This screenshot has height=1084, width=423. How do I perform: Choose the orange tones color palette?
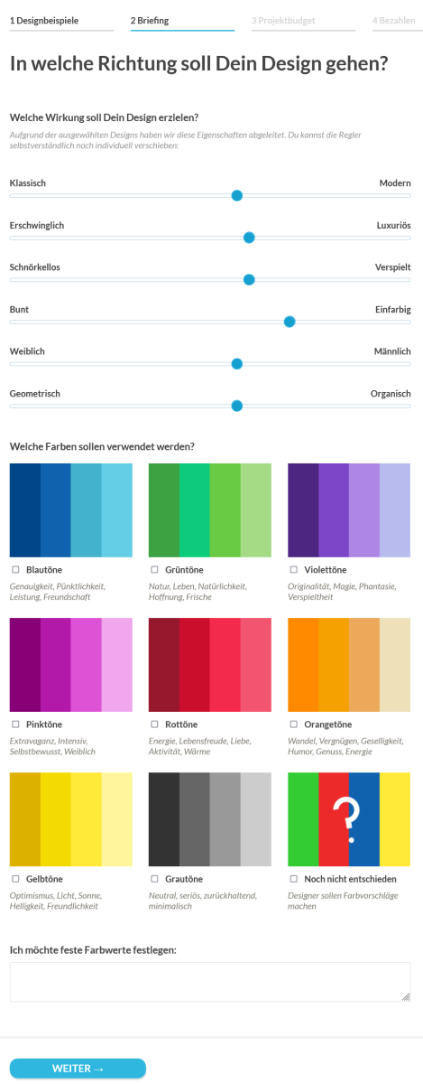(349, 665)
